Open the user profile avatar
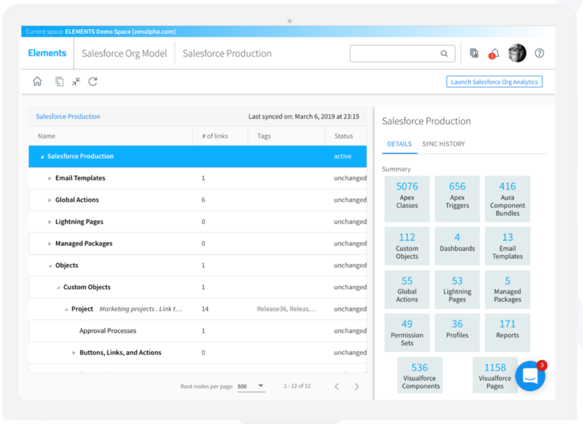The height and width of the screenshot is (424, 583). pyautogui.click(x=517, y=53)
